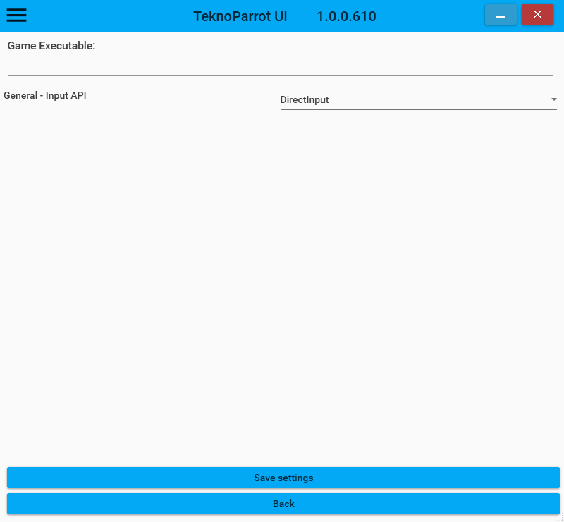Viewport: 564px width, 522px height.
Task: Click the 1.0.0.610 version text
Action: click(346, 16)
